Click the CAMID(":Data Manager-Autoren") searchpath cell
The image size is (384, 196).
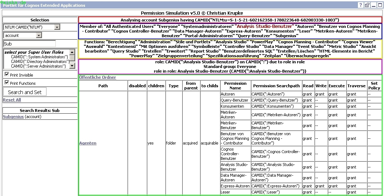[x=276, y=178]
